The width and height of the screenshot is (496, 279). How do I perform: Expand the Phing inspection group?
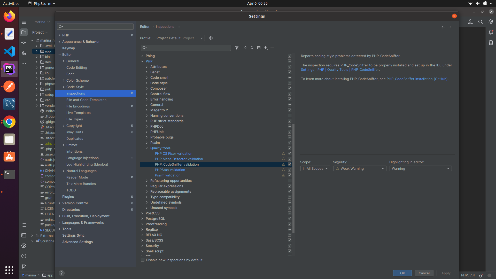tap(142, 56)
